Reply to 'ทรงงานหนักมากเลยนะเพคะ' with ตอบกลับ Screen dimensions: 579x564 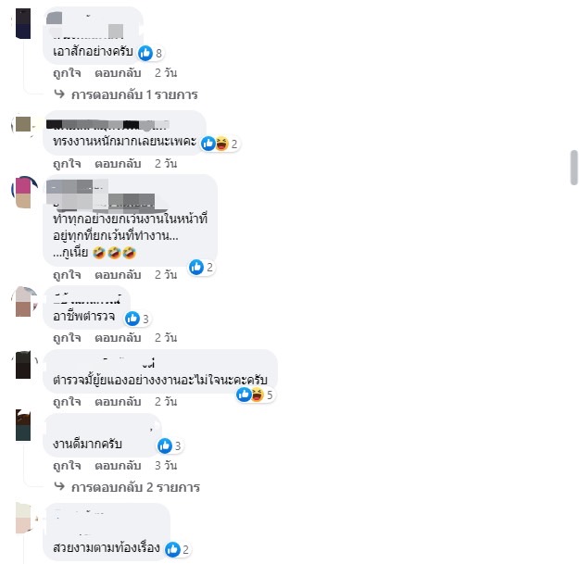pos(118,163)
